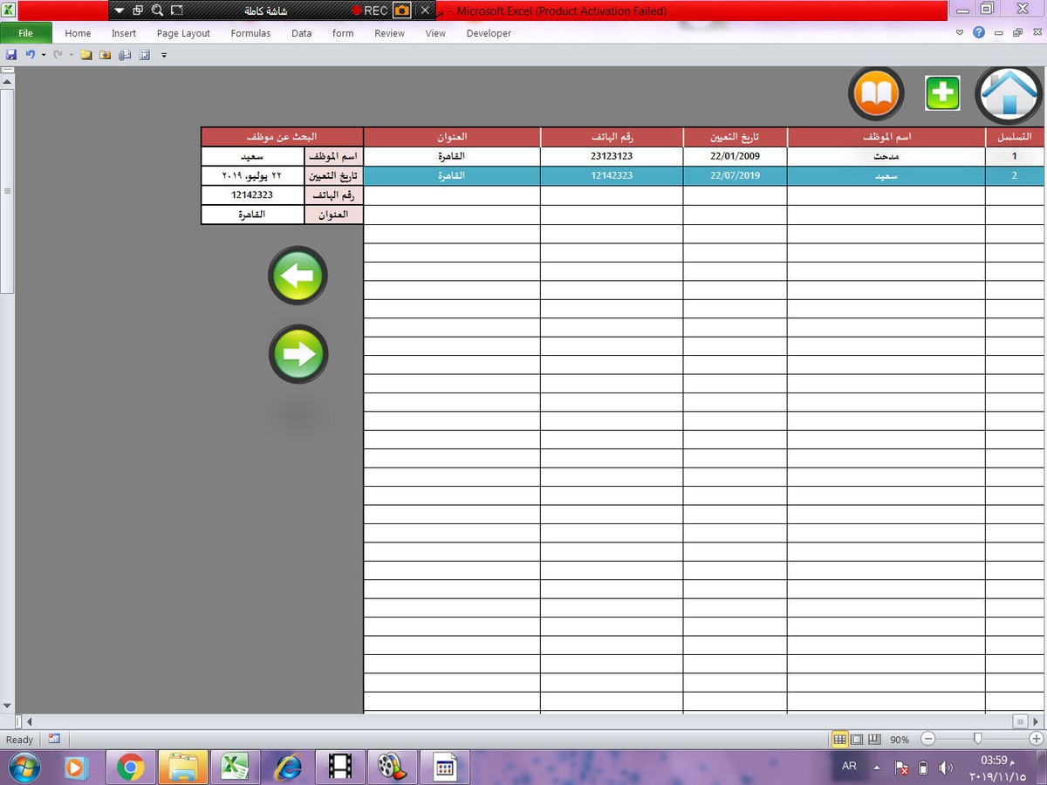
Task: Click the orange open-book icon
Action: [x=876, y=93]
